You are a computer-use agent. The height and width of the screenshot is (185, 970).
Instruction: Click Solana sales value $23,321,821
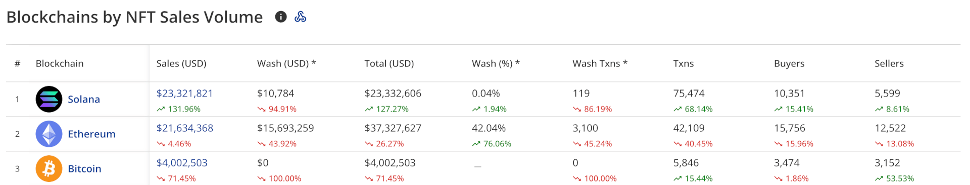tap(184, 93)
